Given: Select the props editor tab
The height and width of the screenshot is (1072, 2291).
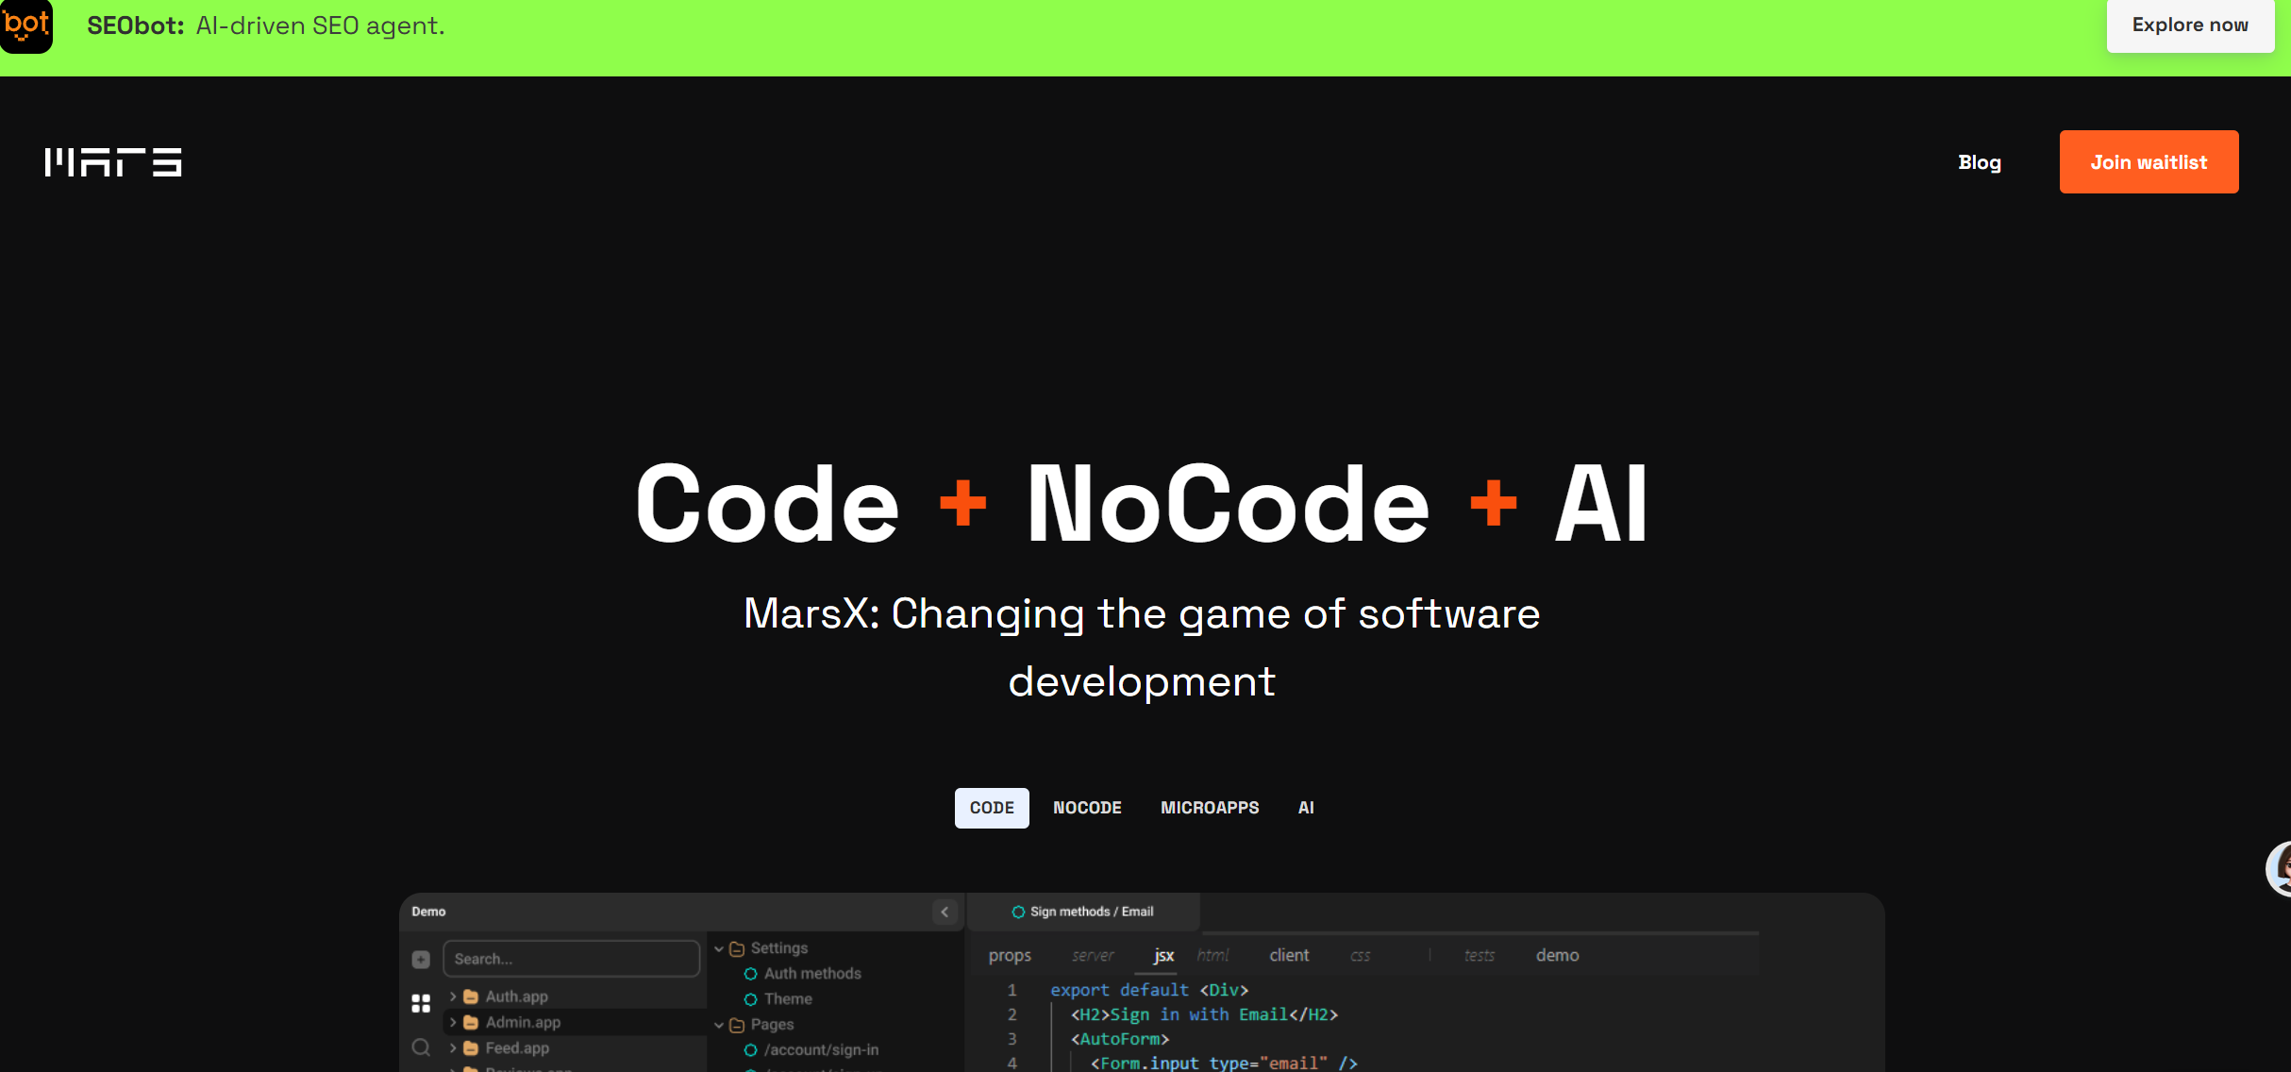Looking at the screenshot, I should point(1010,956).
